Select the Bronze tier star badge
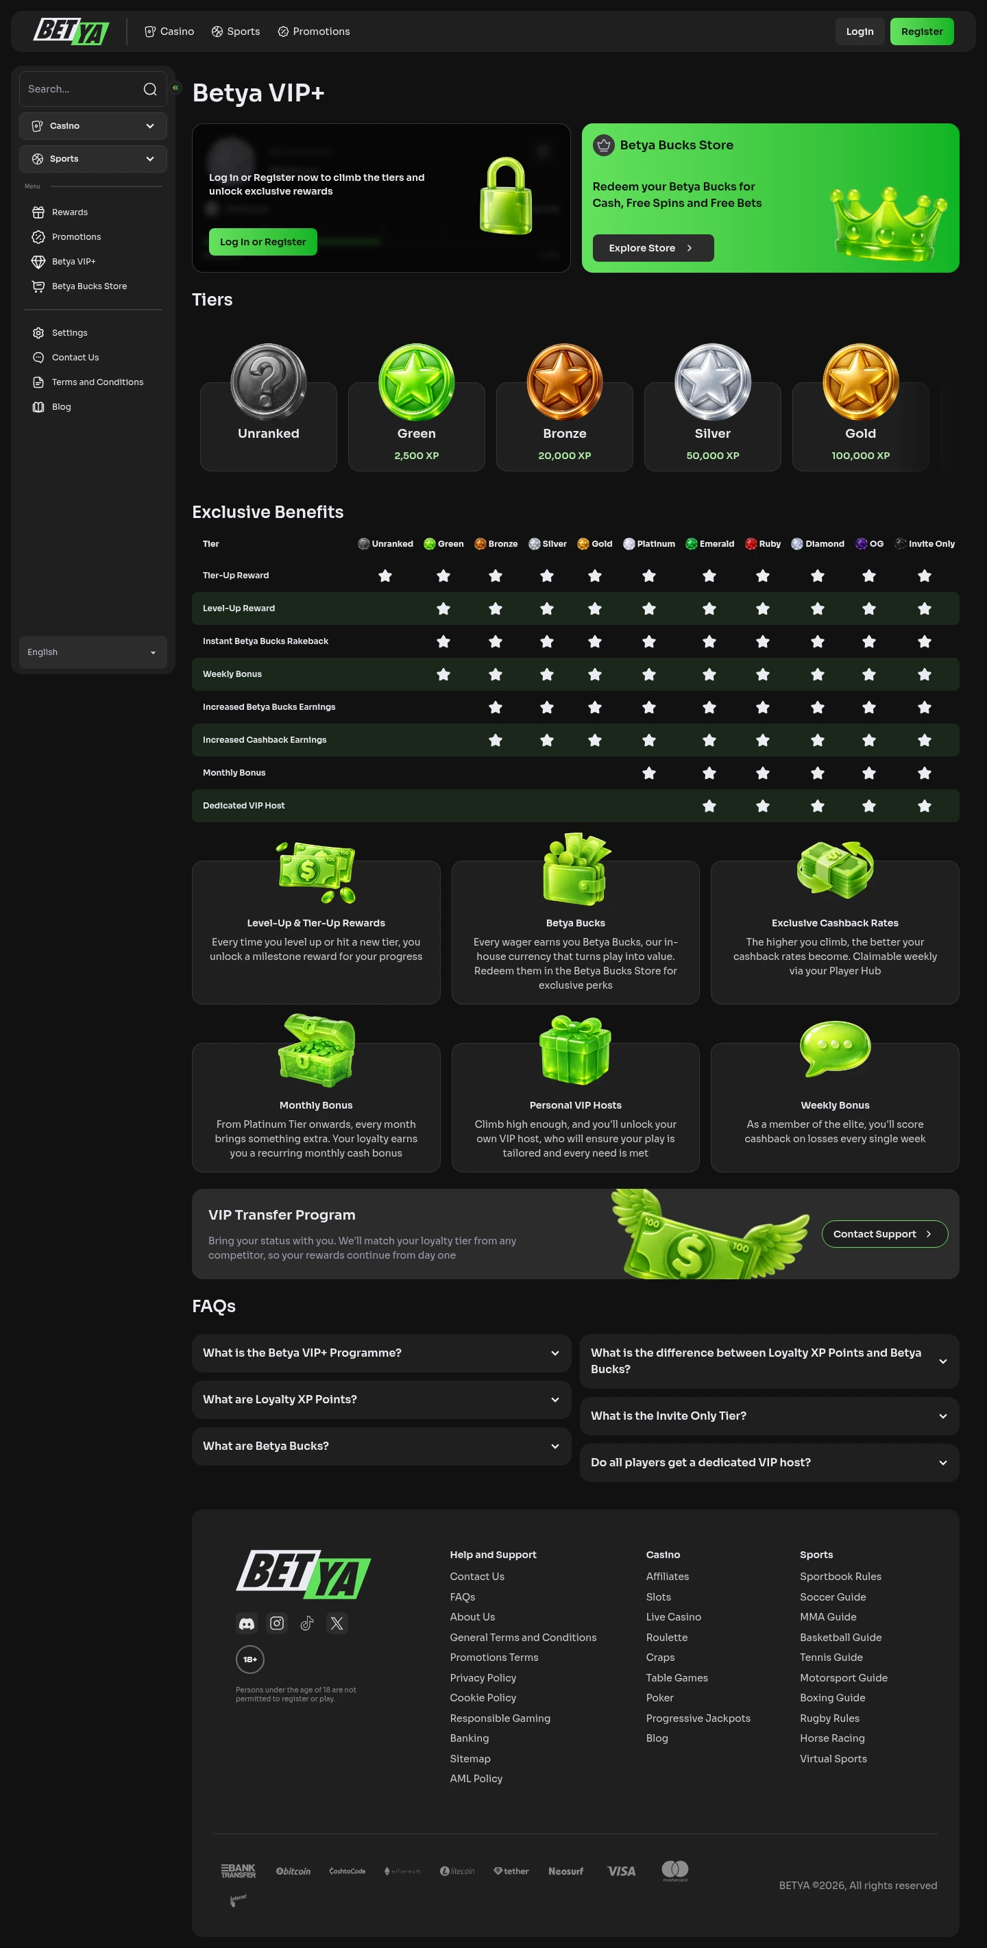This screenshot has height=1948, width=987. coord(565,382)
